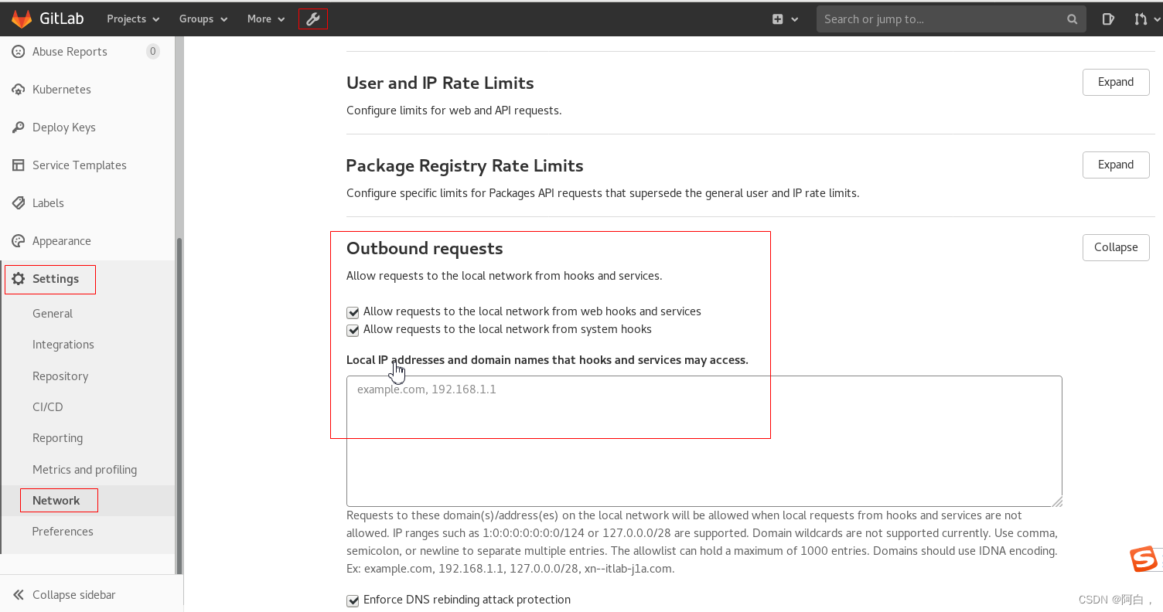Click the local IP allowlist text area
1163x612 pixels.
(x=704, y=441)
